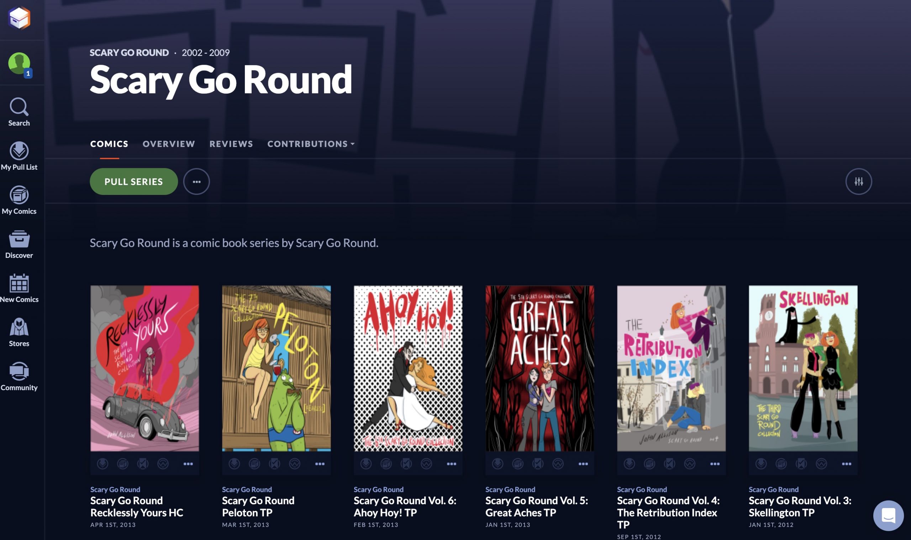Open The Retribution Index cover thumbnail
Screen dimensions: 911x540
tap(671, 368)
